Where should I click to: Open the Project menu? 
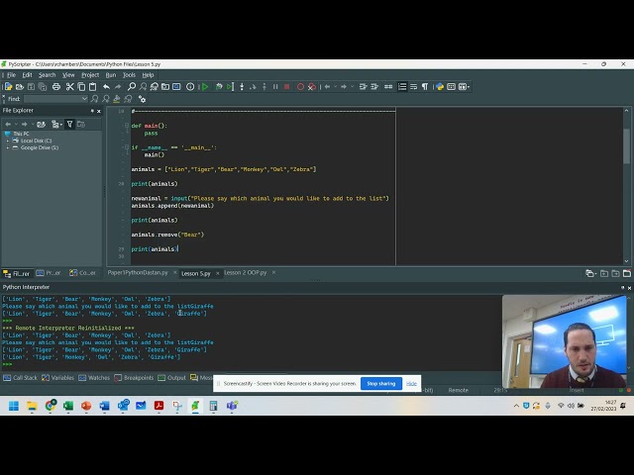[90, 75]
